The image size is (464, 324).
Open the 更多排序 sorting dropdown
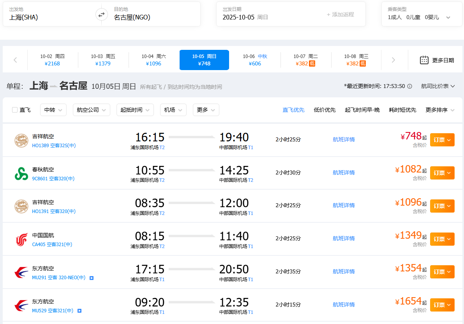(440, 110)
